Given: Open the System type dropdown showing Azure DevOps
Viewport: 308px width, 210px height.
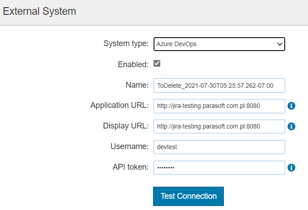Looking at the screenshot, I should click(x=219, y=44).
